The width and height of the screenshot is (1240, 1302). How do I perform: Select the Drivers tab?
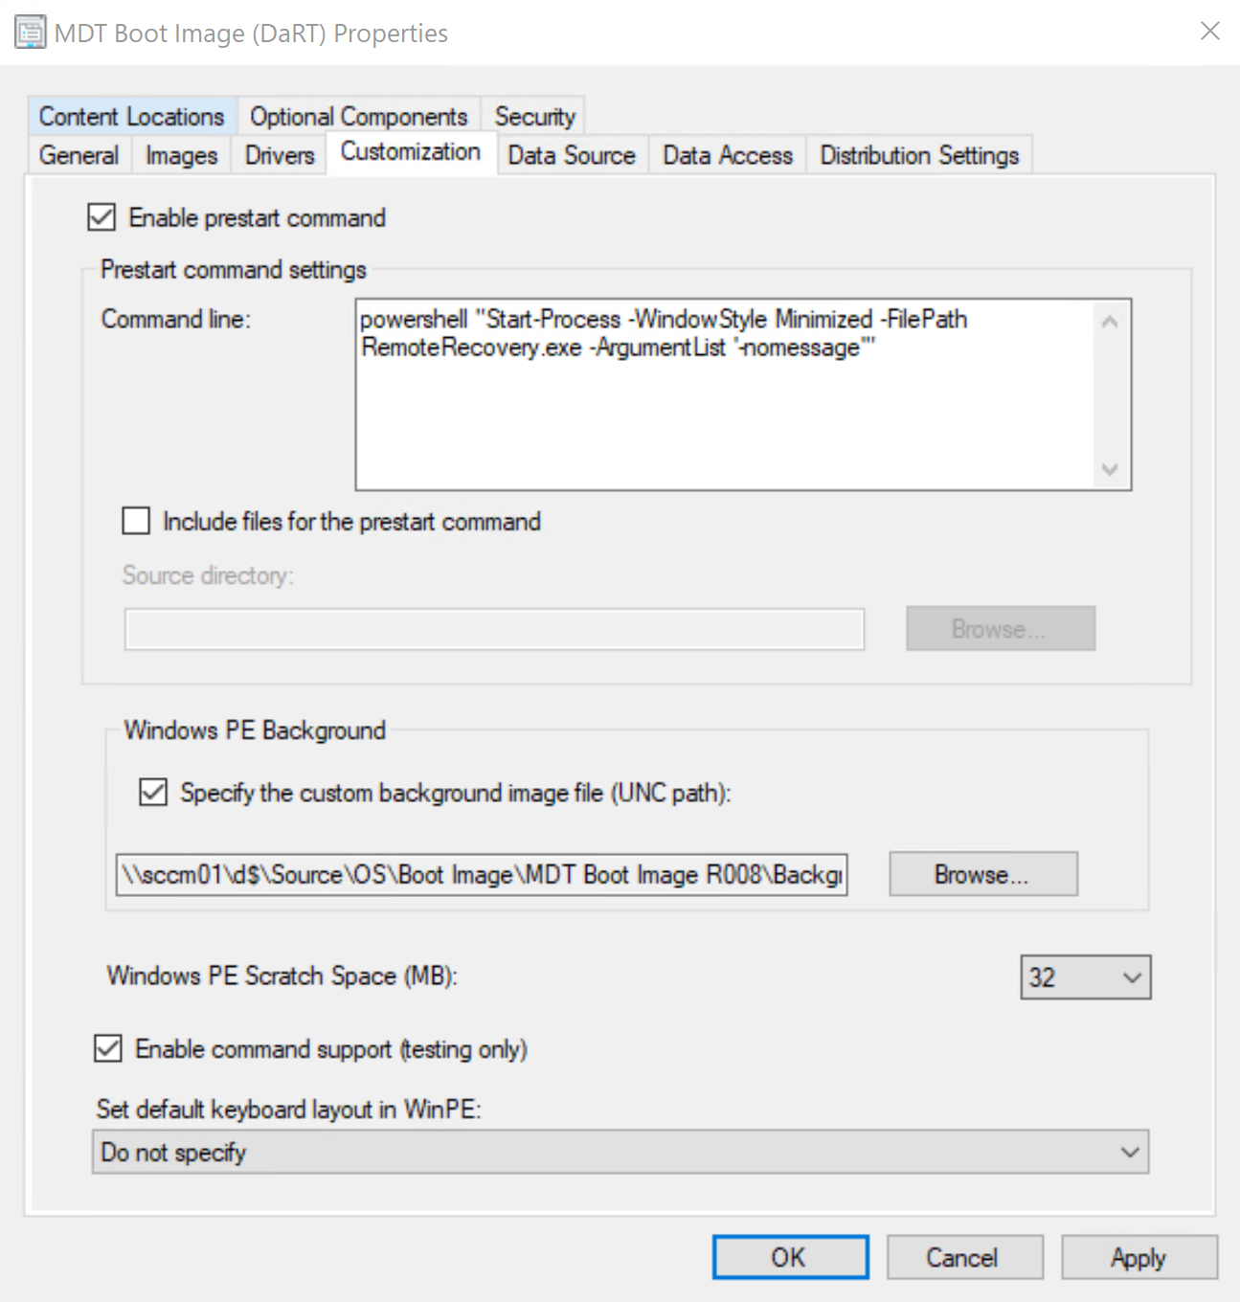pos(278,154)
